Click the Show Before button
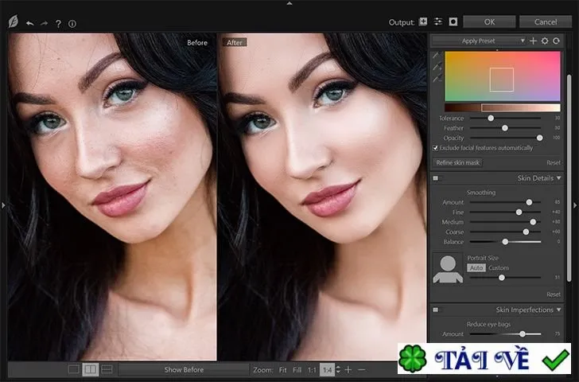 [184, 369]
